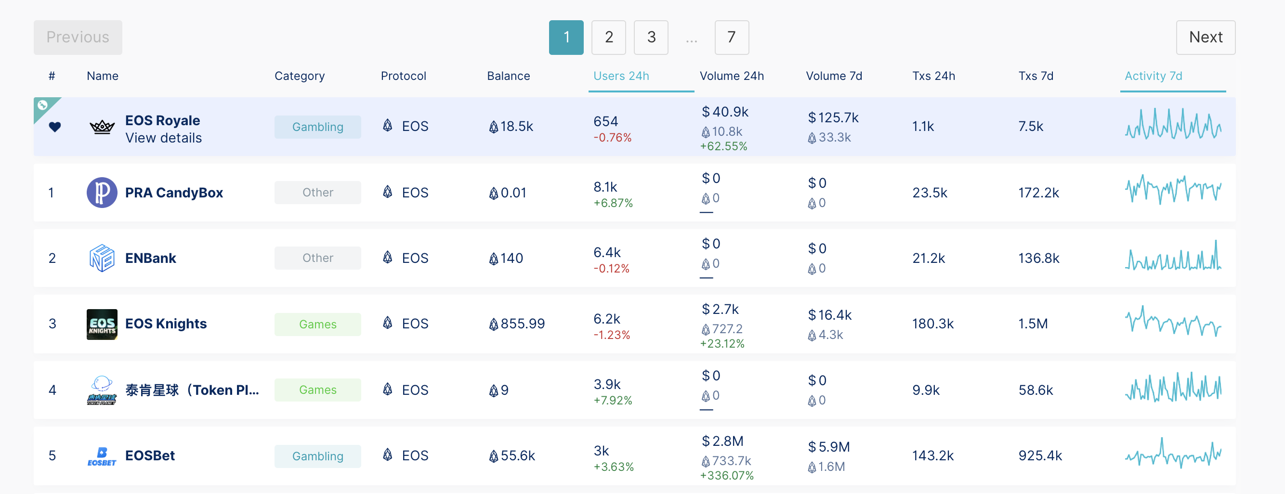Click EOS protocol icon in EOS Royale row
1285x494 pixels.
click(x=388, y=125)
